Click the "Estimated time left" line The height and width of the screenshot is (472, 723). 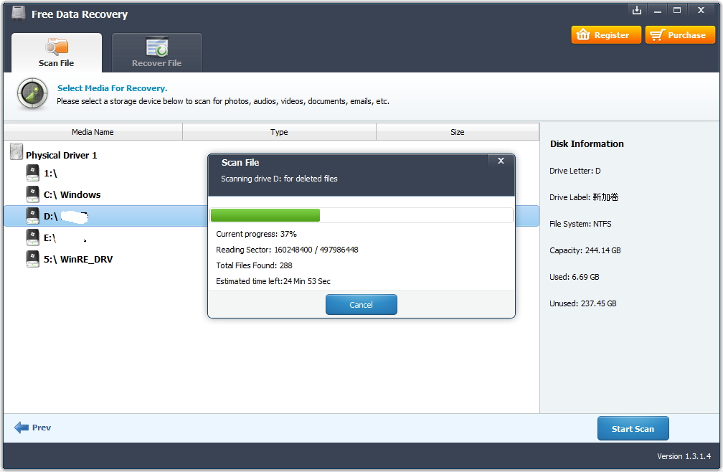click(x=273, y=281)
